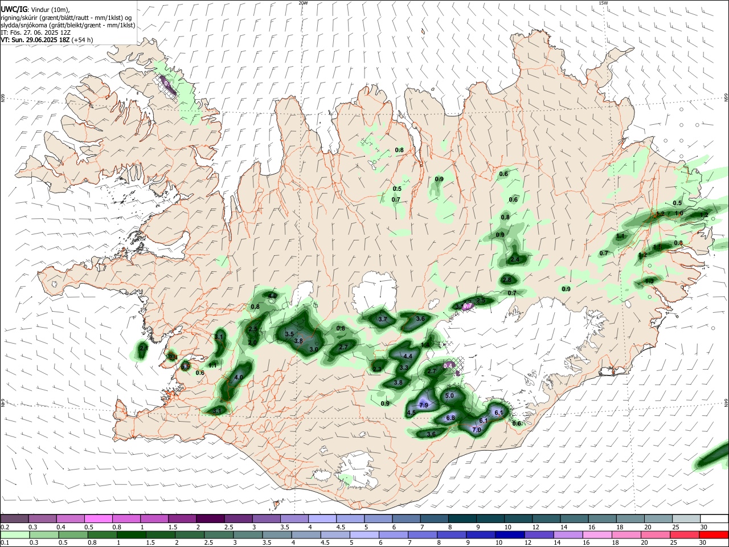Click the 3.5 precipitation value on the map
The image size is (729, 547).
pos(289,334)
